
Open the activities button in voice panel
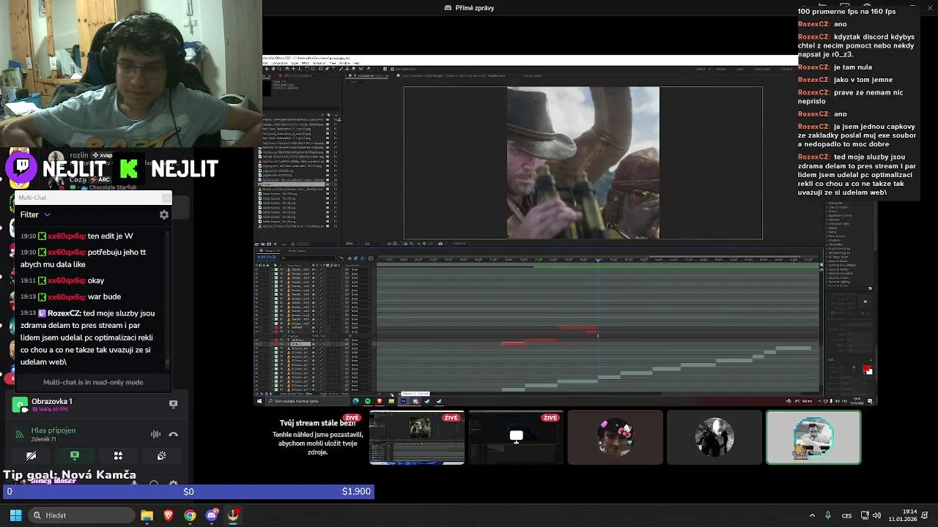118,455
